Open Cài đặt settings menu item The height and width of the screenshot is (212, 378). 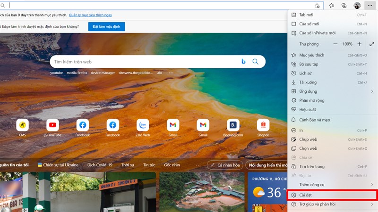point(332,195)
